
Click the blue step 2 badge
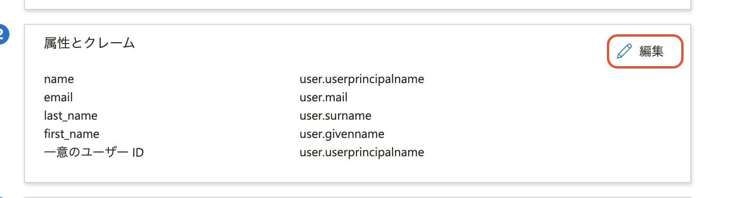(3, 34)
